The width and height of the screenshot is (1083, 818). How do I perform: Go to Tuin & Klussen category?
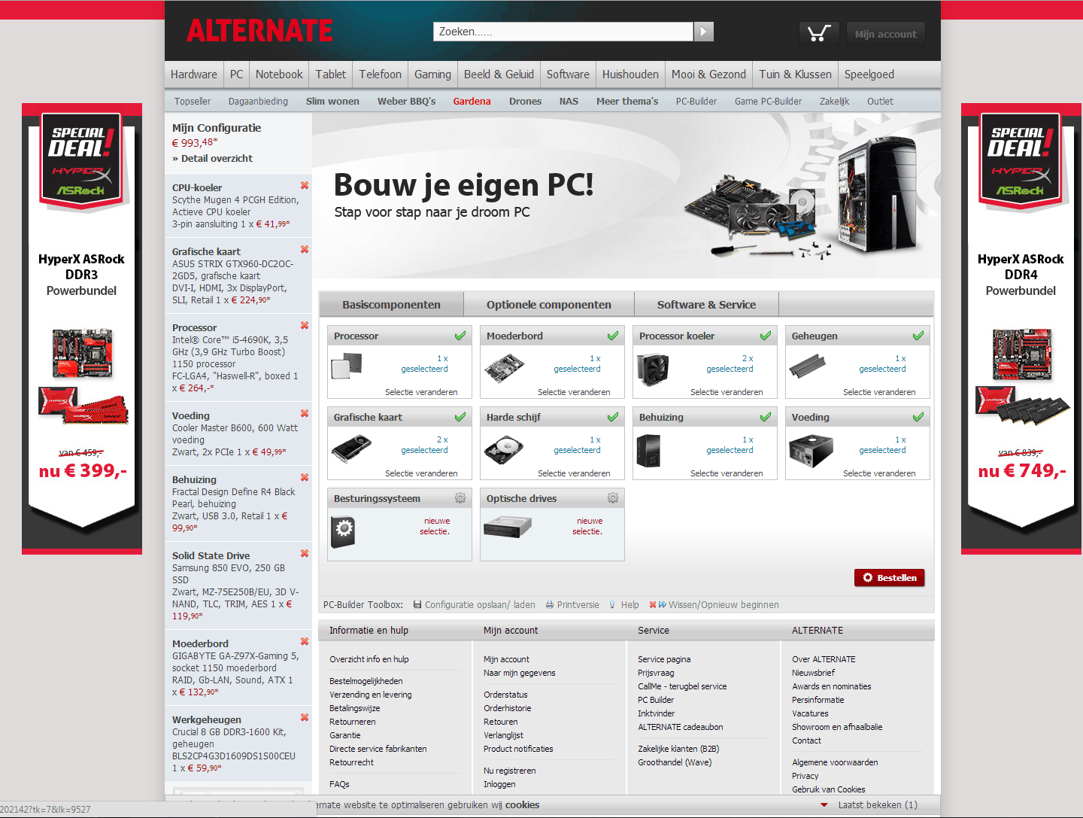coord(795,75)
